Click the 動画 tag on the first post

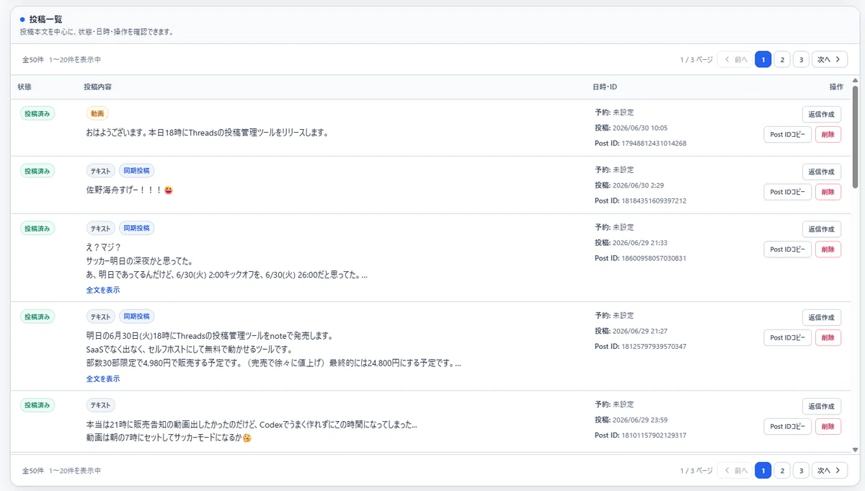coord(98,113)
